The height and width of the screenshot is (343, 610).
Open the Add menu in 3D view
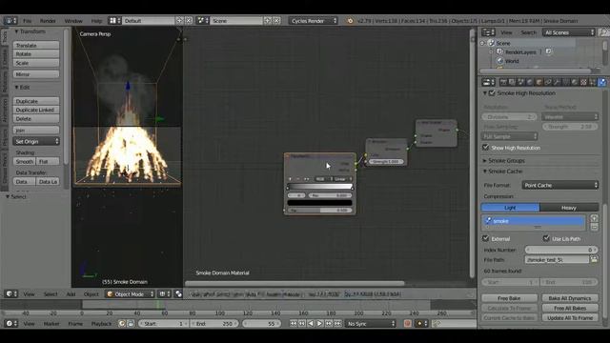click(x=71, y=294)
